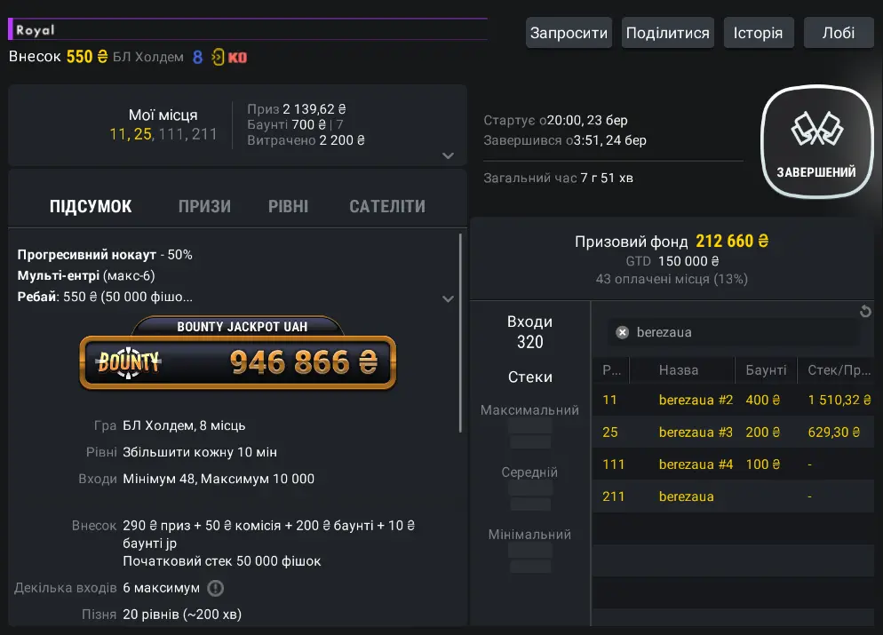Sort the player list by Назва column
The width and height of the screenshot is (883, 635).
(678, 370)
